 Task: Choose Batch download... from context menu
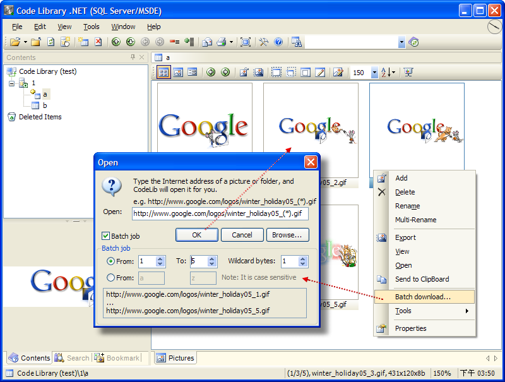pos(424,297)
